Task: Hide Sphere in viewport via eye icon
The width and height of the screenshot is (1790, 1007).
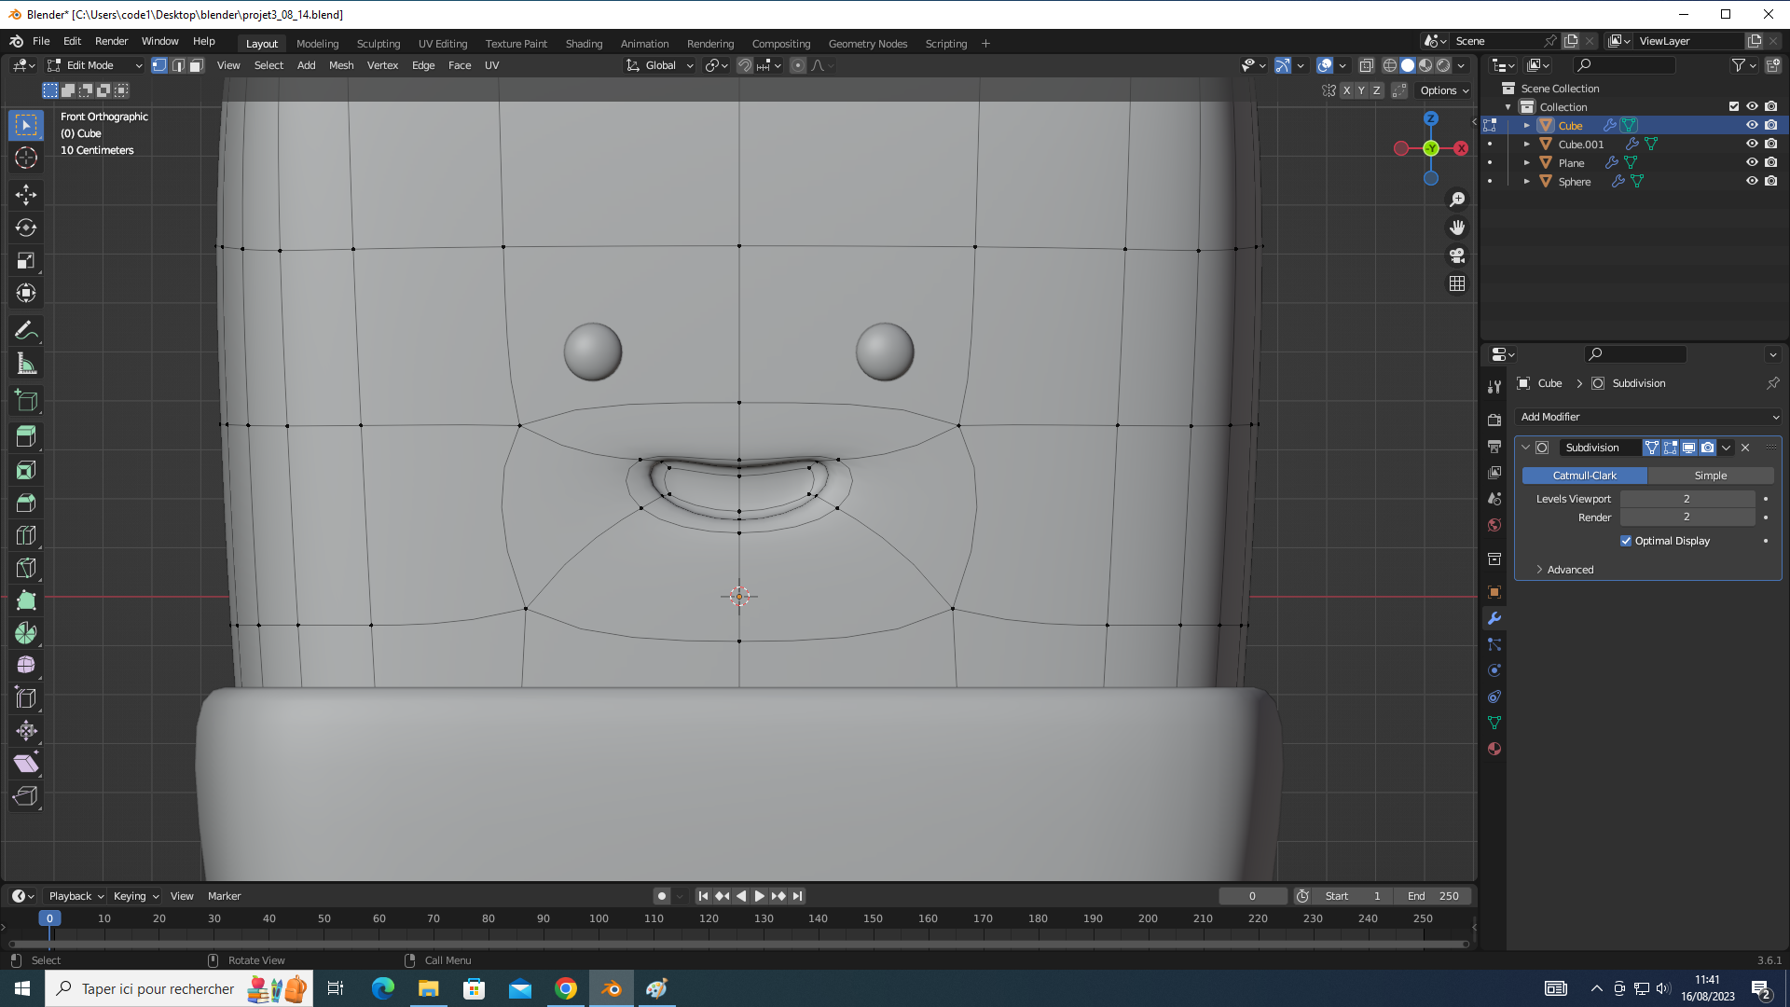Action: click(x=1752, y=181)
